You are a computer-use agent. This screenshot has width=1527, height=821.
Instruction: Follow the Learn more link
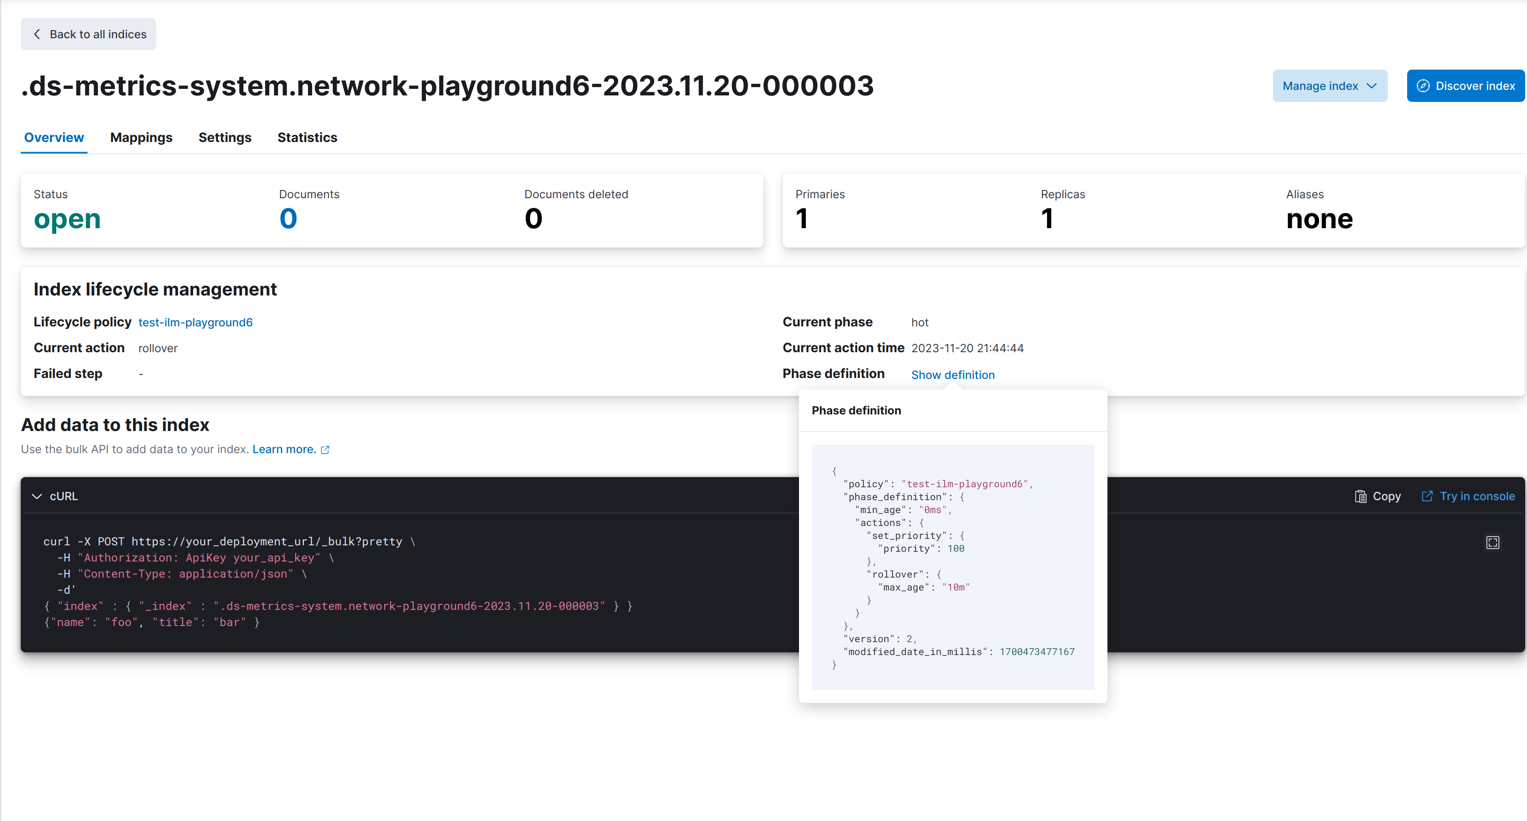(x=284, y=449)
